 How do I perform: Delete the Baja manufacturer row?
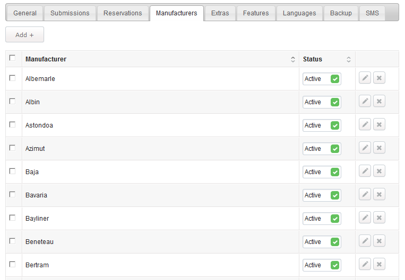pos(379,171)
